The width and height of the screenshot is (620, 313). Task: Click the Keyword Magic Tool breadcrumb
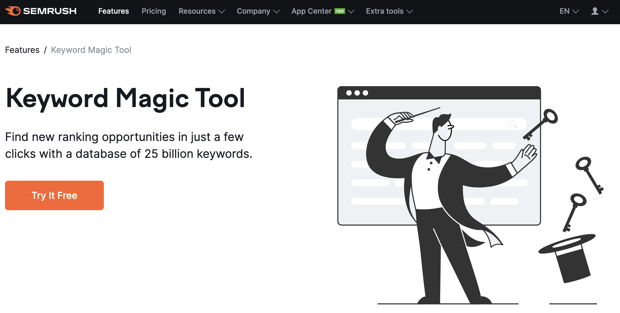click(x=91, y=50)
